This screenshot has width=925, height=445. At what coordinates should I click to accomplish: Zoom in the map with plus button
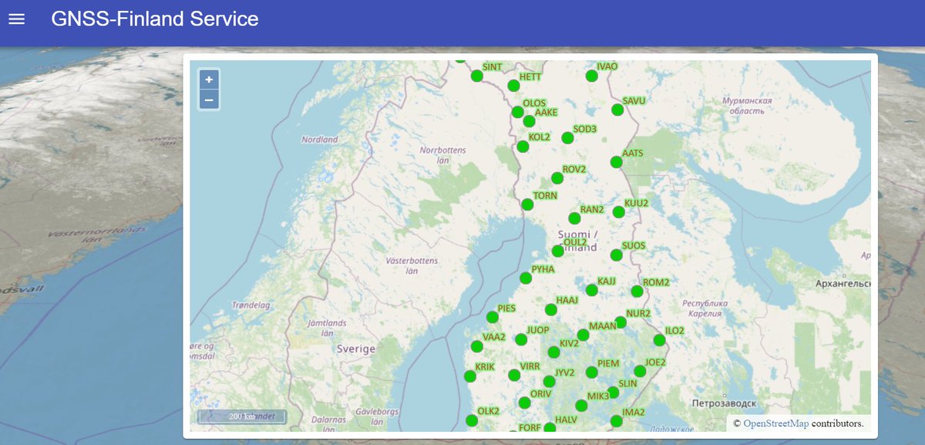[x=209, y=79]
